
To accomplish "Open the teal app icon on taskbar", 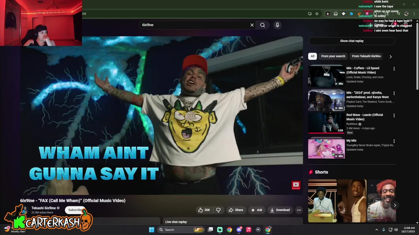I will (220, 230).
